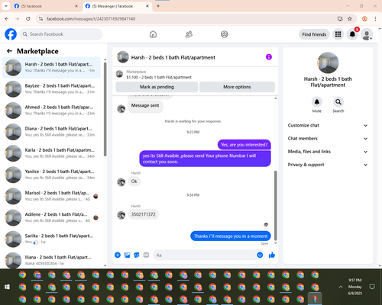This screenshot has height=305, width=382.
Task: Click Mark as pending button
Action: [157, 87]
